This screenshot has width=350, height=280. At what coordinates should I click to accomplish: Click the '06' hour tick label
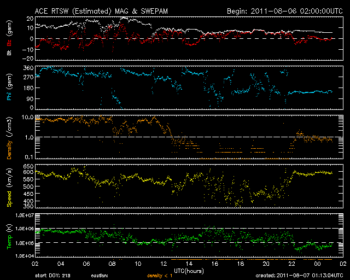click(86, 264)
